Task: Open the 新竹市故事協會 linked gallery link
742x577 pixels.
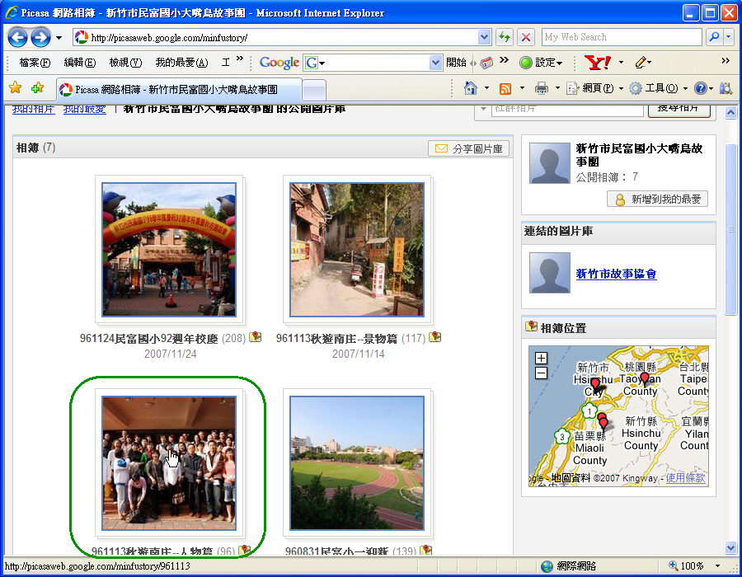Action: 616,274
